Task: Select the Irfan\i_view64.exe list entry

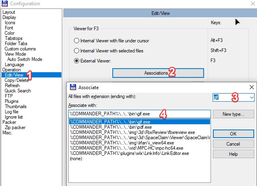Action: pos(139,143)
